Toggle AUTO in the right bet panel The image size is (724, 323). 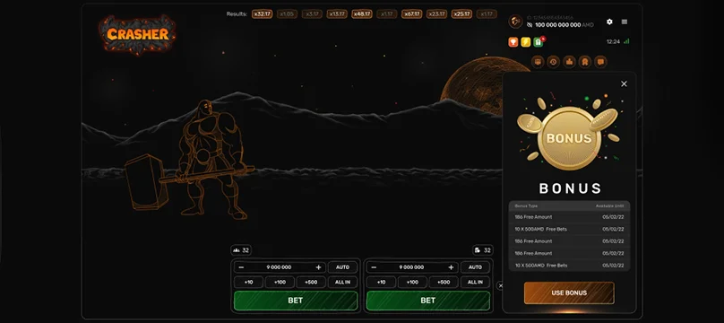pos(475,267)
